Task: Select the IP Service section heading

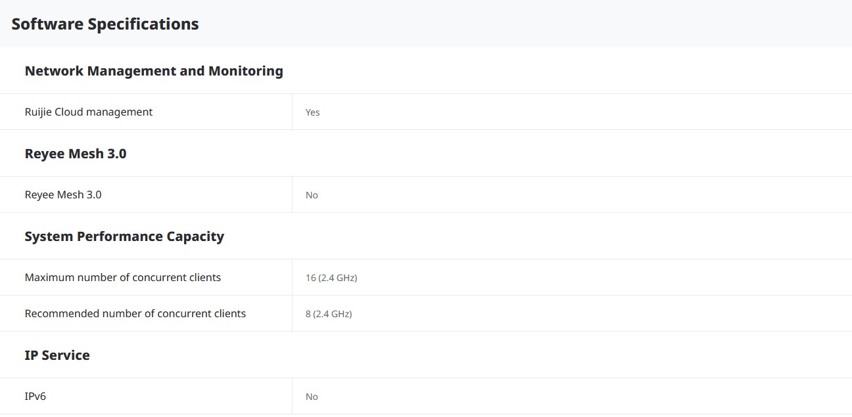Action: point(57,355)
